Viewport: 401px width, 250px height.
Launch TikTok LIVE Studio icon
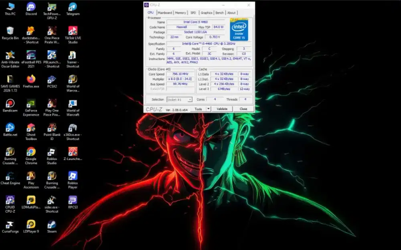(73, 35)
